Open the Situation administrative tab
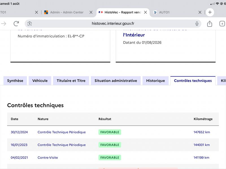226x169 pixels. [116, 81]
